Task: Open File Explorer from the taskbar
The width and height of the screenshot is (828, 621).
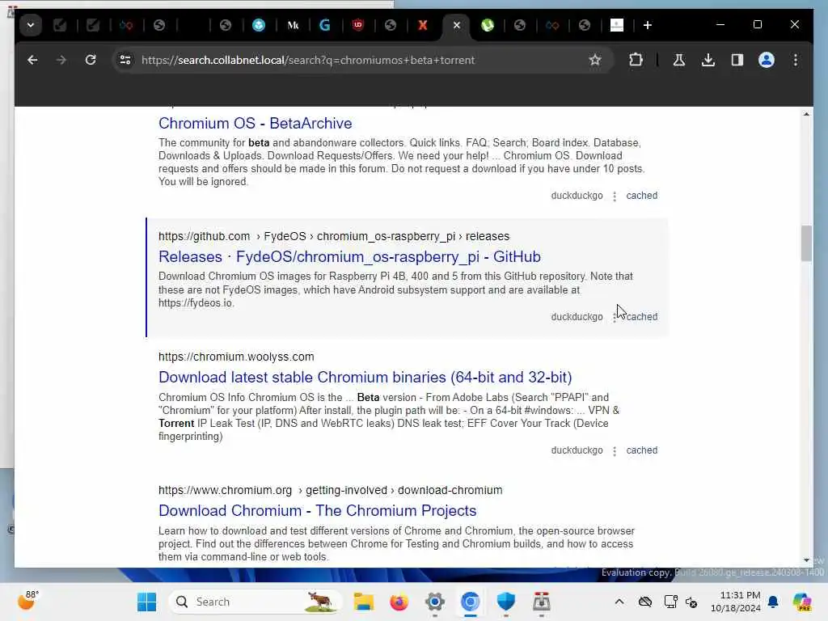Action: coord(363,602)
